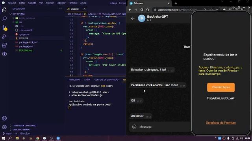This screenshot has width=252, height=141.
Task: Click the microphone icon in system tray
Action: click(228, 138)
